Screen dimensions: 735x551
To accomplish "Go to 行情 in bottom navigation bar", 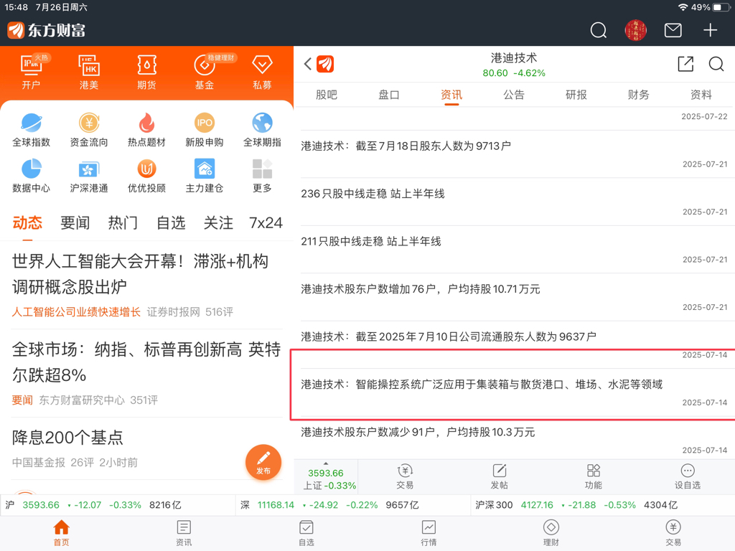I will (x=429, y=533).
